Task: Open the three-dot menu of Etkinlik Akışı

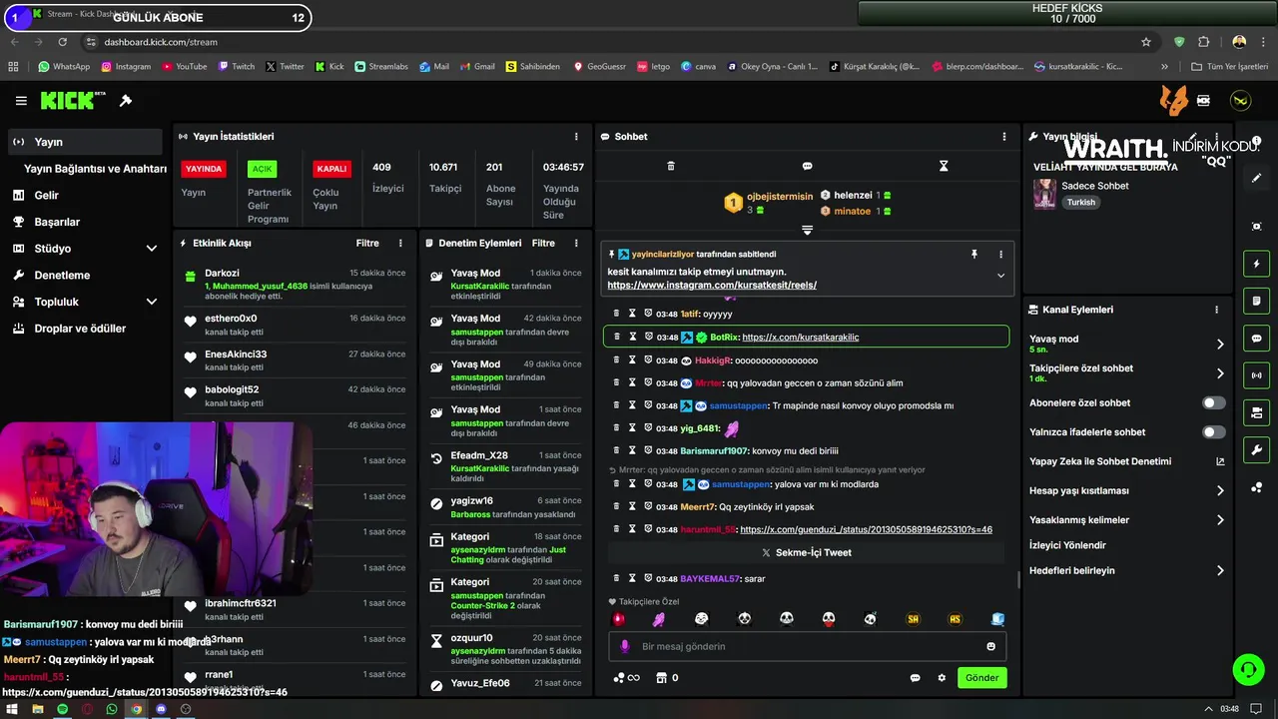Action: 400,243
